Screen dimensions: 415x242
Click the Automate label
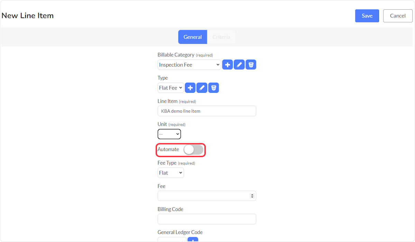[168, 149]
